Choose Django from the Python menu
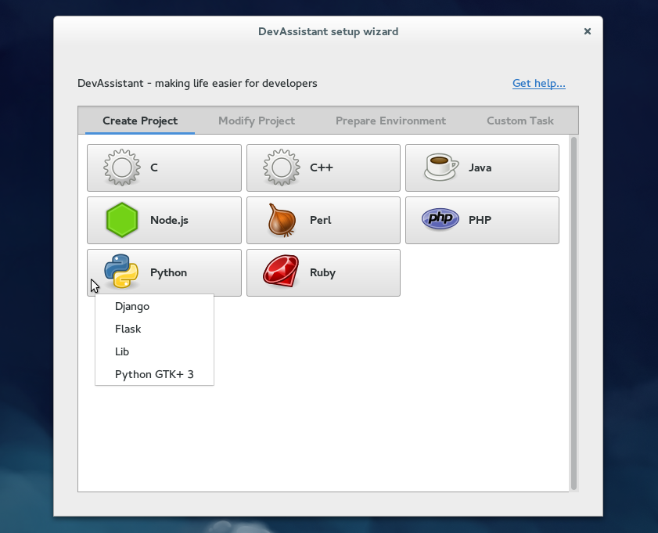Image resolution: width=658 pixels, height=533 pixels. tap(131, 306)
